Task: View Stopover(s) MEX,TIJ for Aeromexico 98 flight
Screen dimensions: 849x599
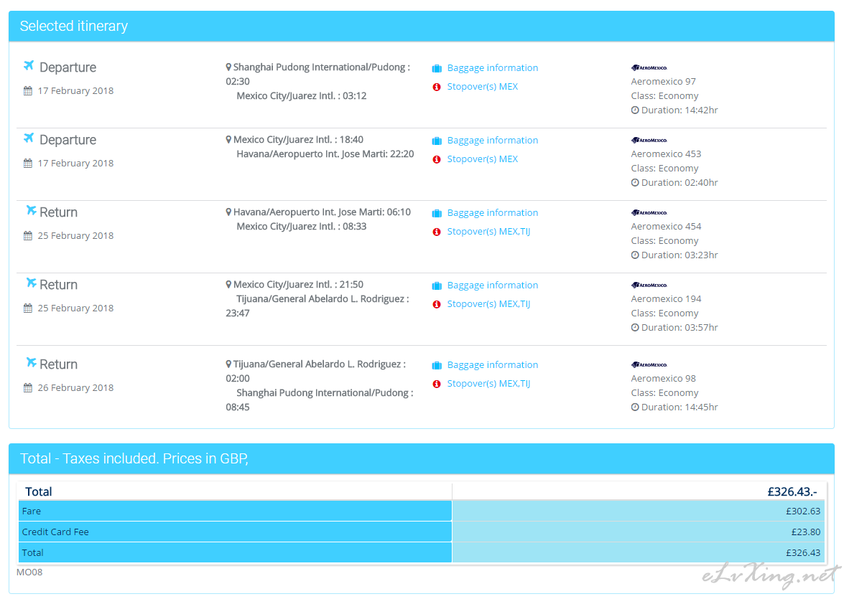Action: (488, 383)
